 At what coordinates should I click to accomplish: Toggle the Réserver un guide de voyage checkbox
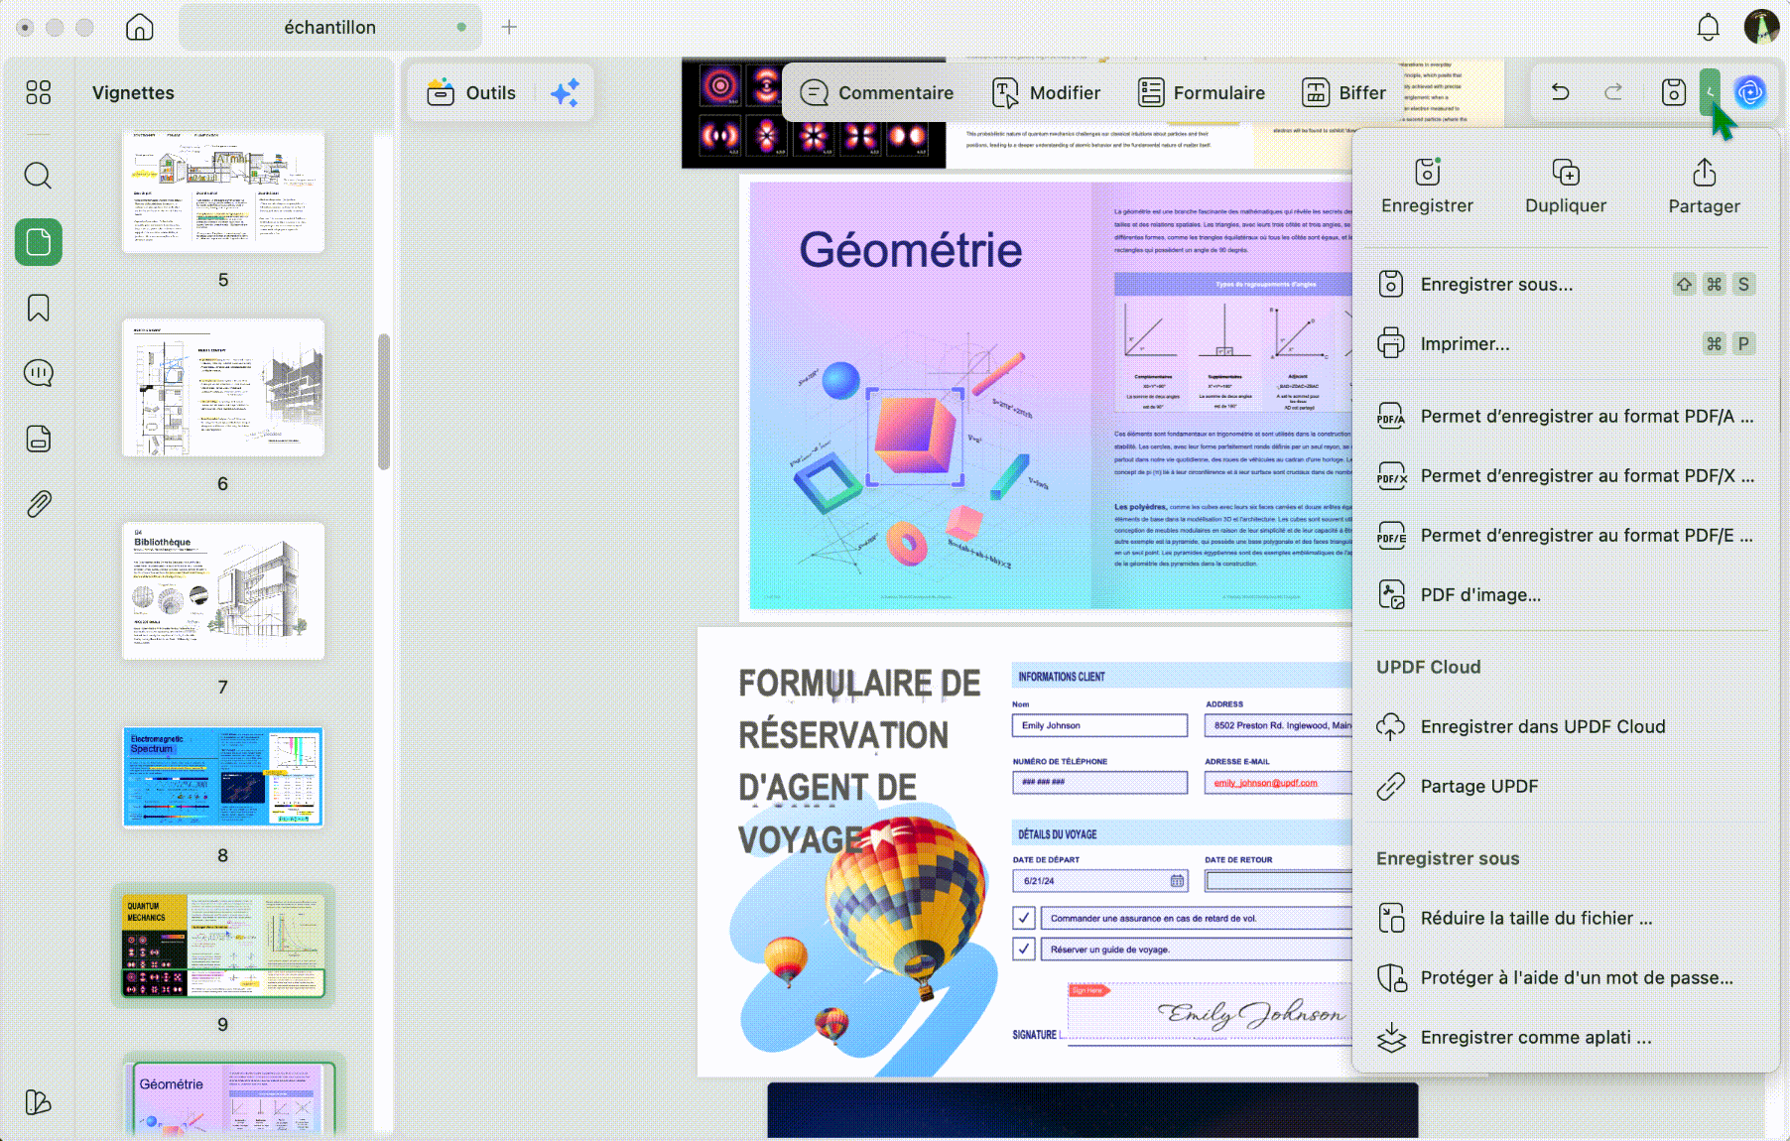(1024, 950)
